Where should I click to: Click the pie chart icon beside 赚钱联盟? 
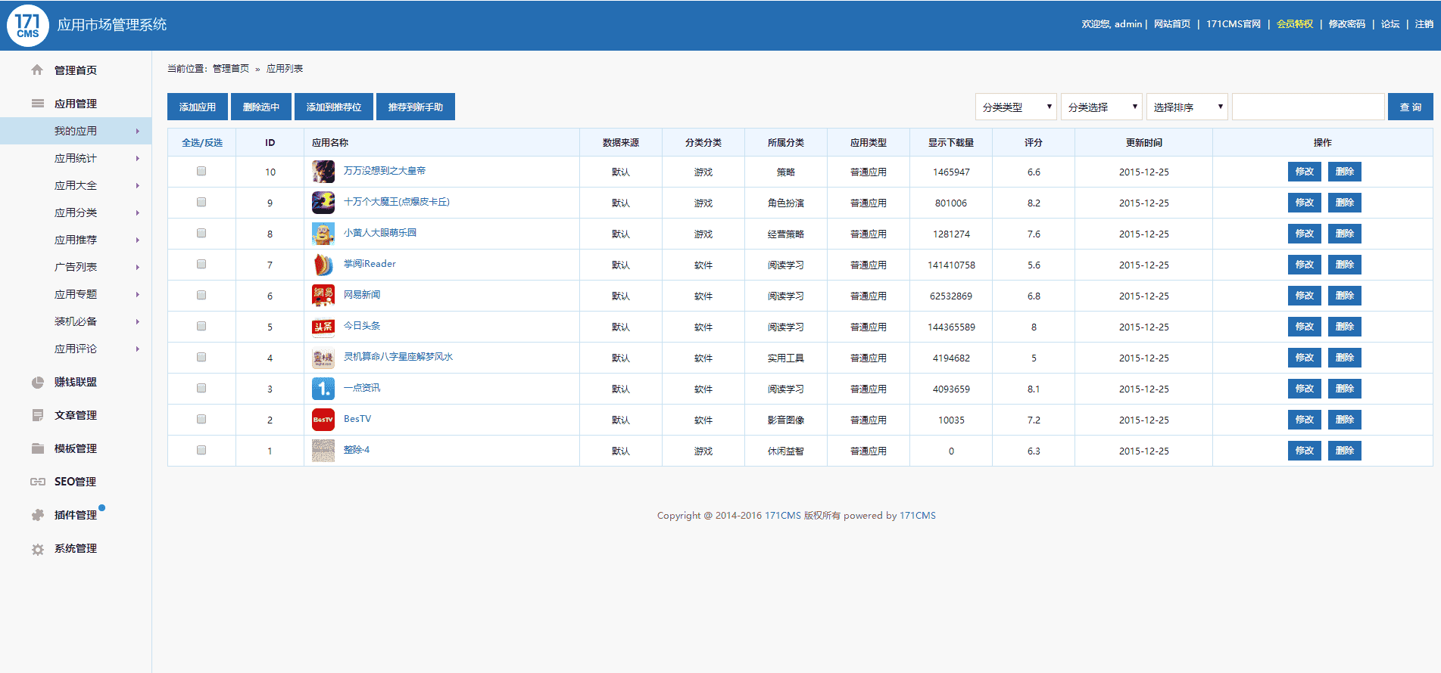[37, 383]
